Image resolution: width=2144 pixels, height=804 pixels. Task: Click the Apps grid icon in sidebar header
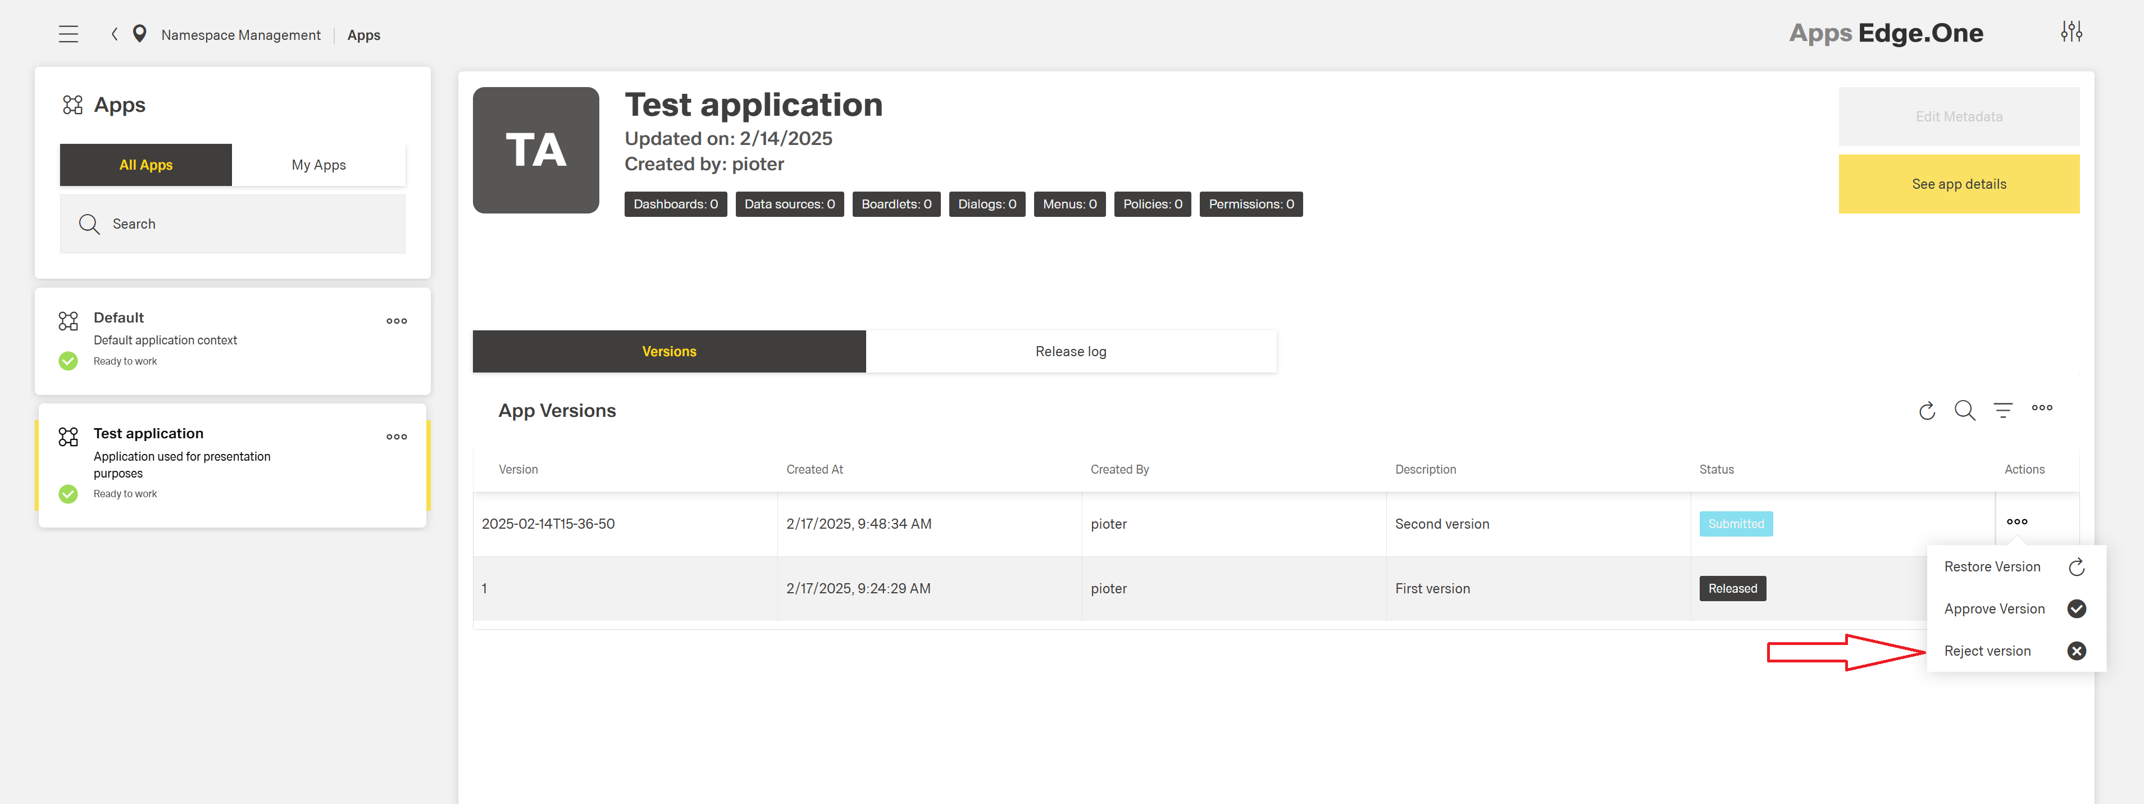72,105
